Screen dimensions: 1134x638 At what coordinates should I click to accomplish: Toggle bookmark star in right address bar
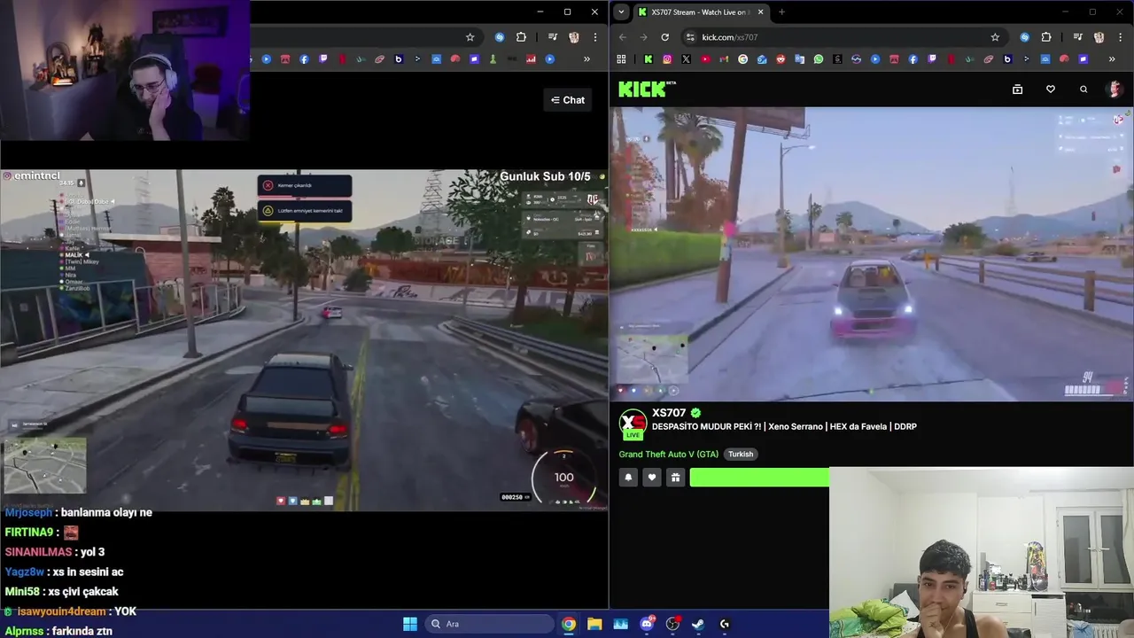pyautogui.click(x=995, y=37)
